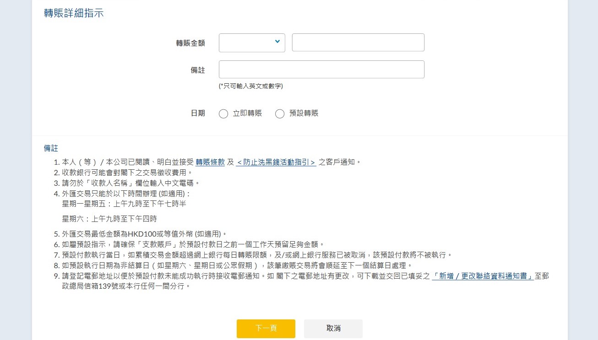Focus the transfer amount input field
The width and height of the screenshot is (598, 340).
(358, 43)
